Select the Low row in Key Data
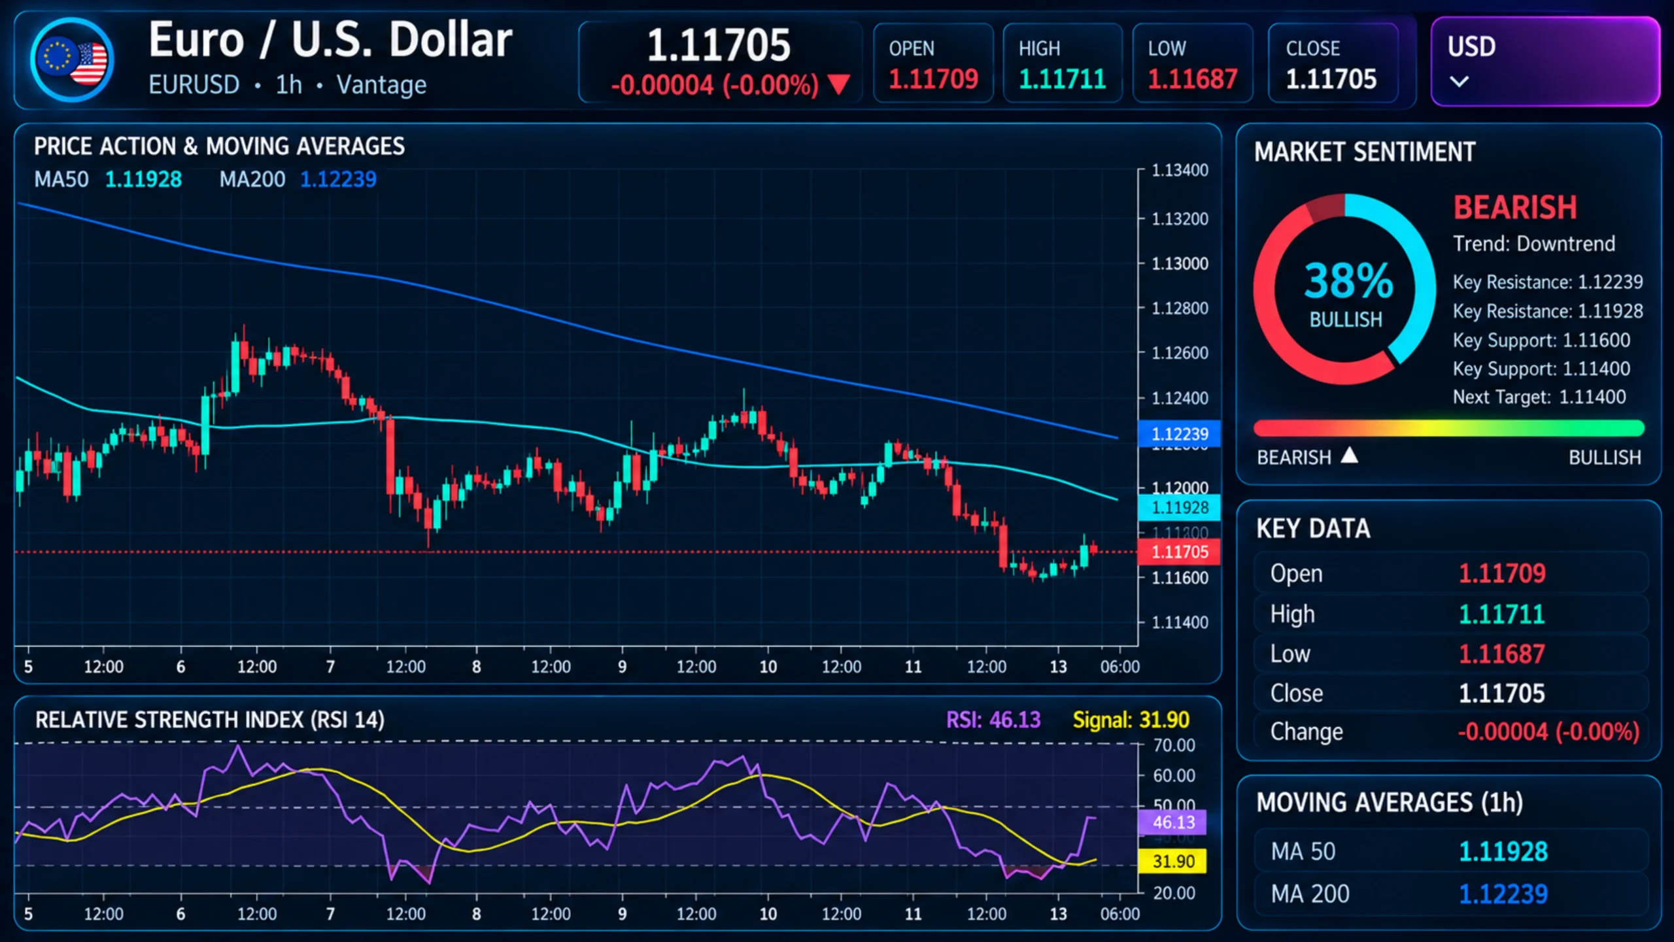 coord(1450,654)
